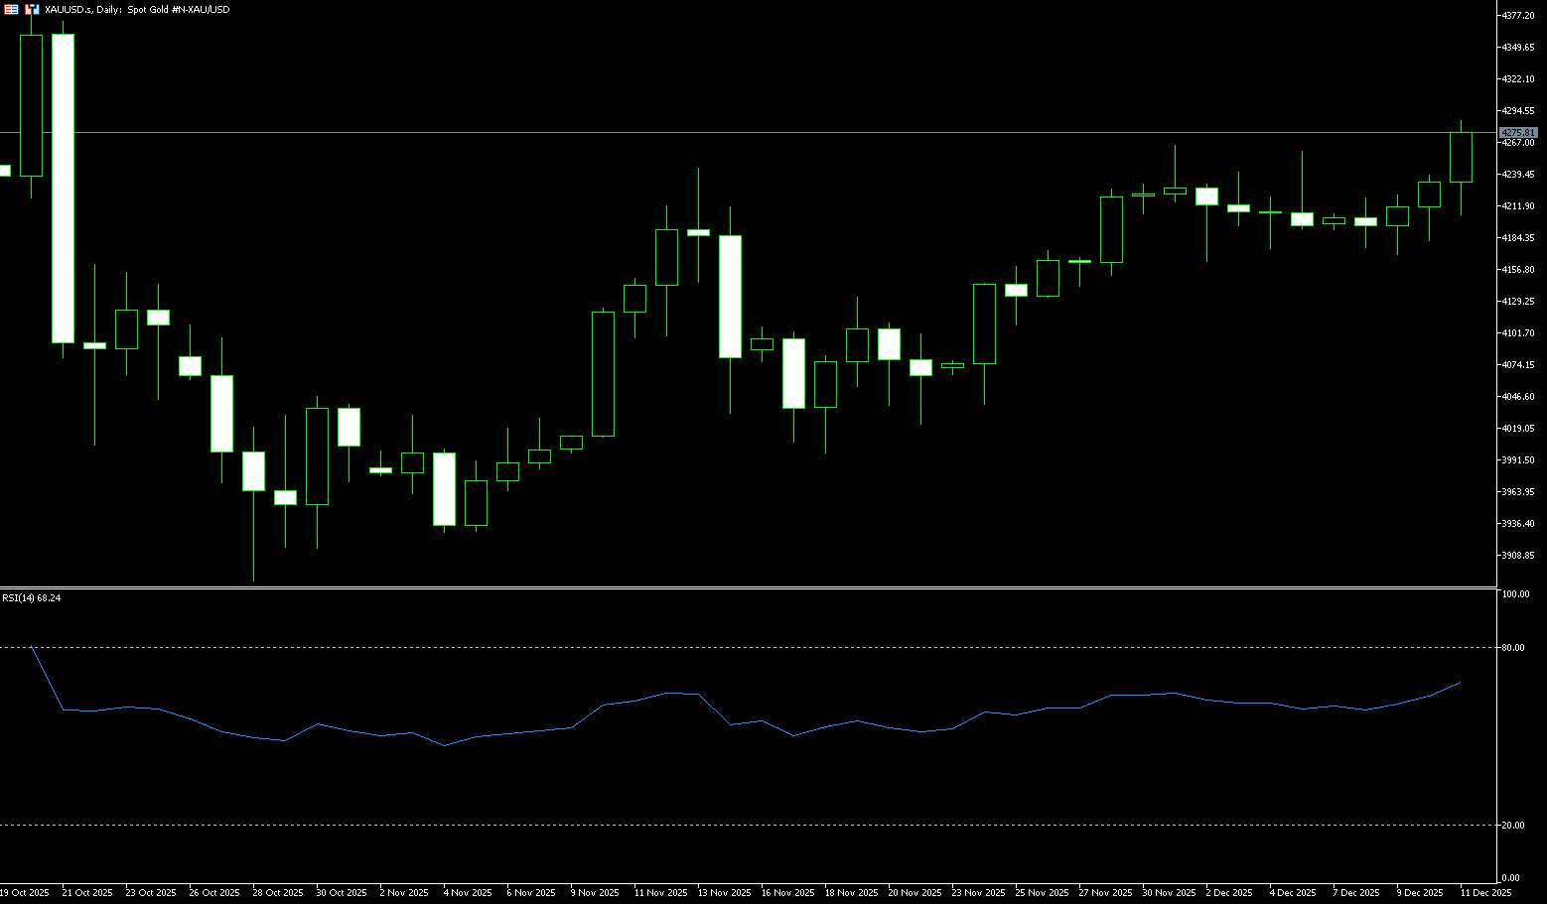Click the 80.00 RSI level label

[1513, 648]
